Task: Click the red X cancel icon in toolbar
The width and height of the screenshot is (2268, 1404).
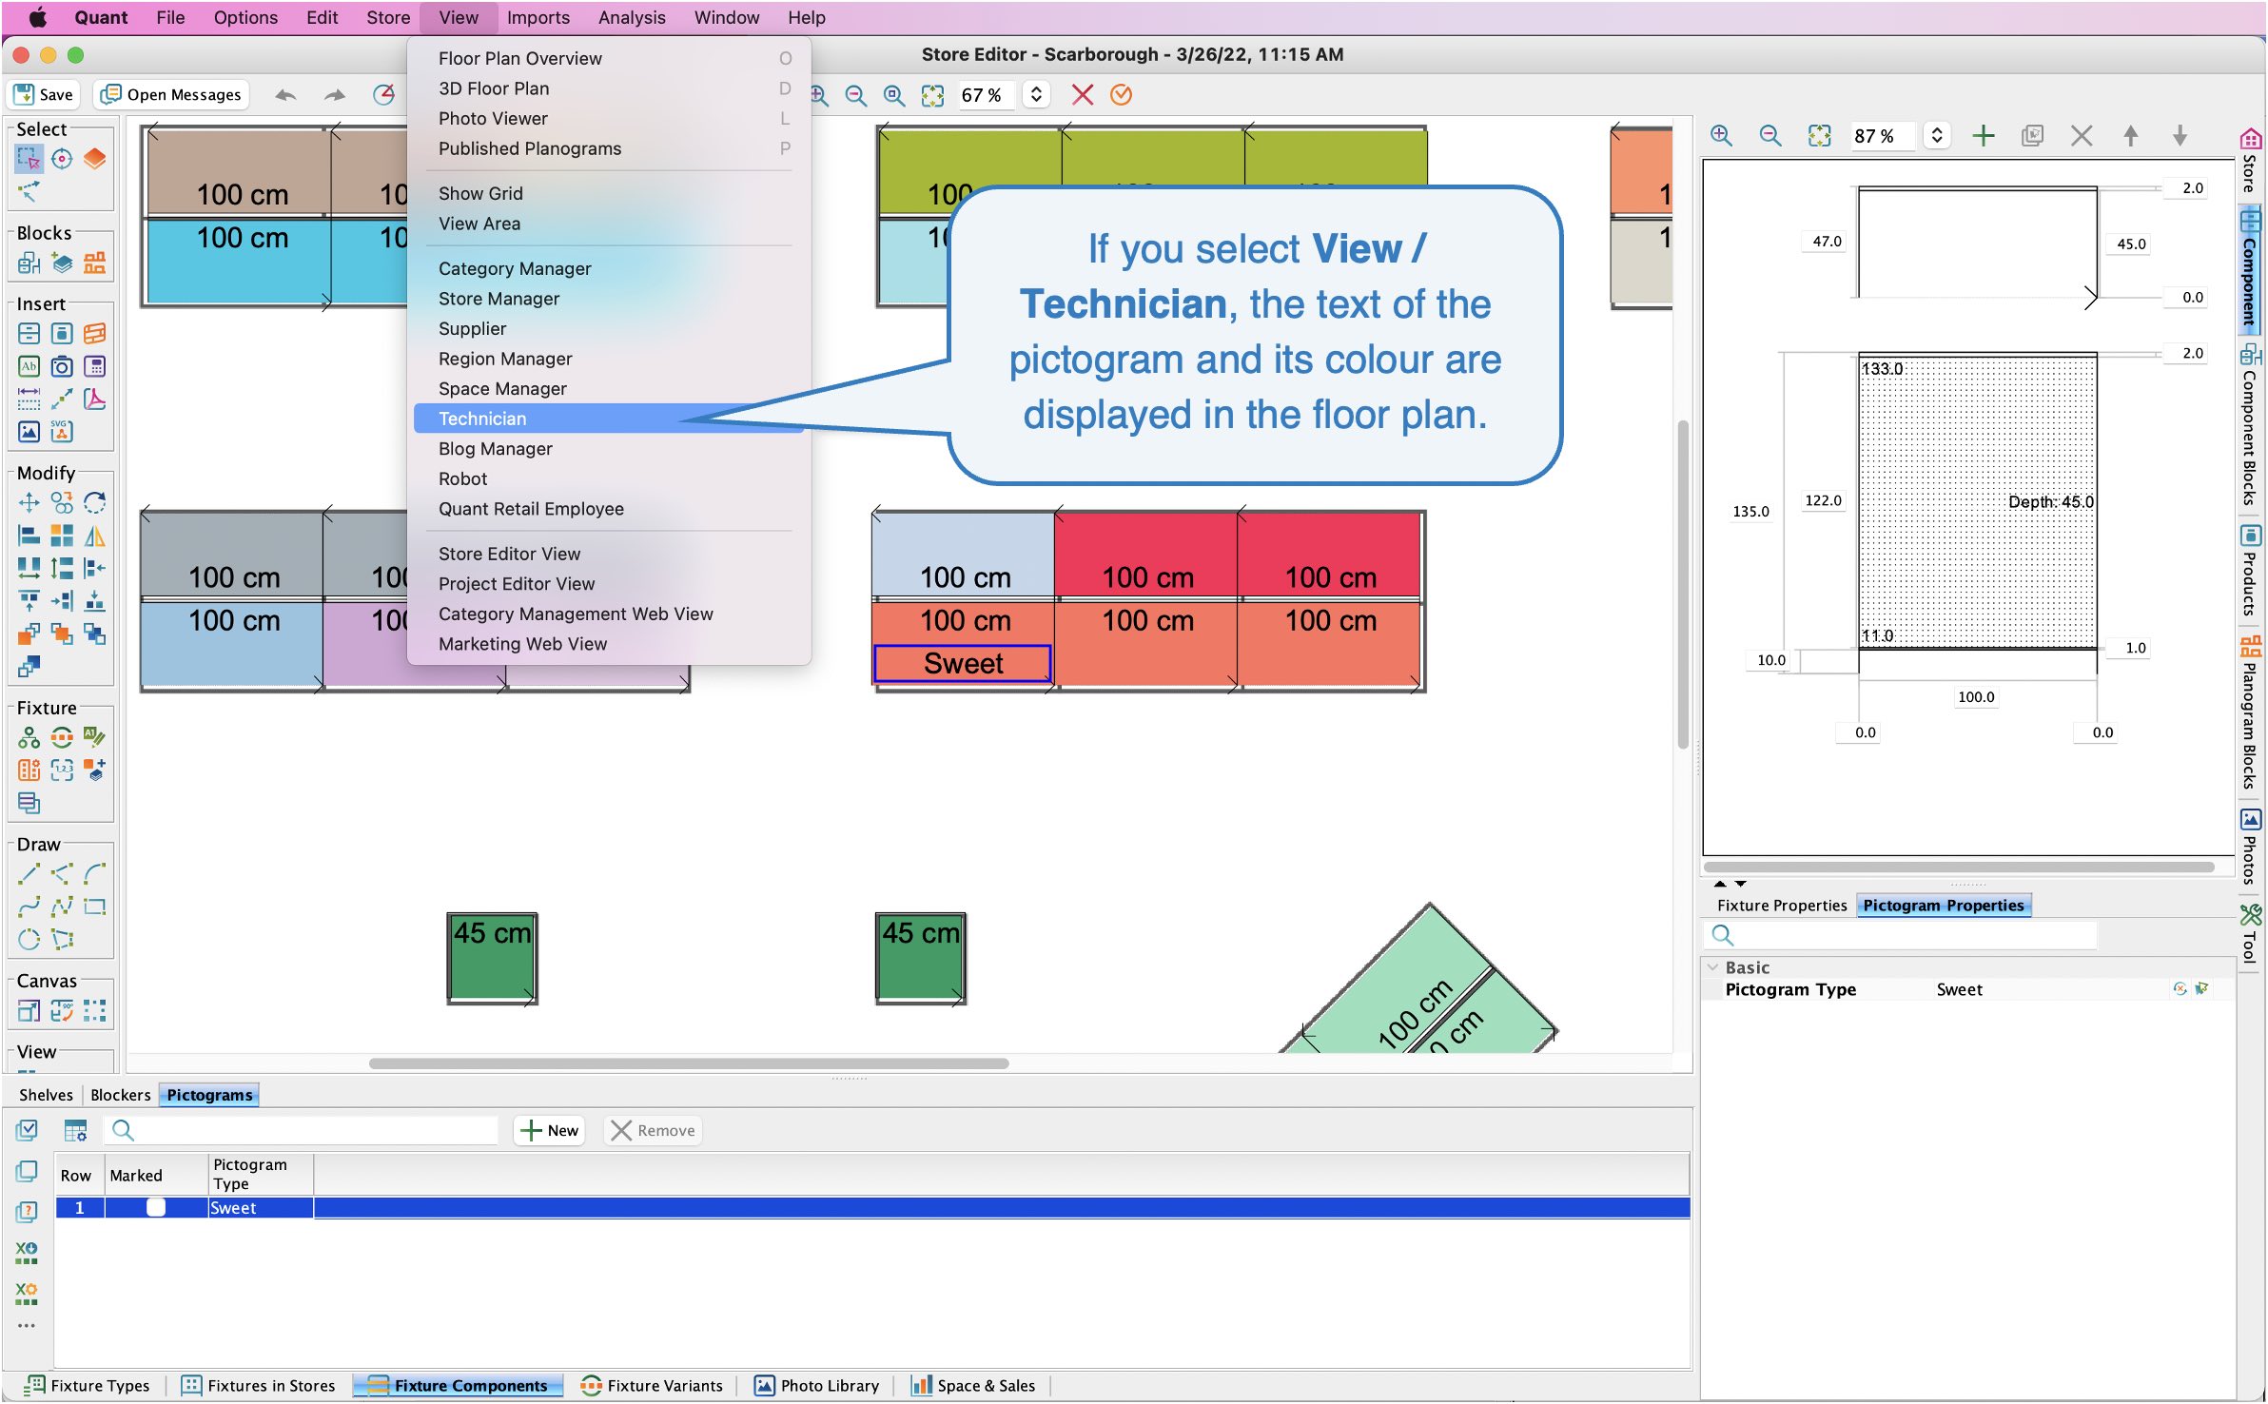Action: coord(1083,94)
